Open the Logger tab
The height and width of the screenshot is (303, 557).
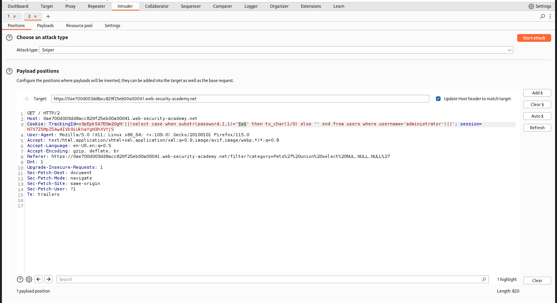pyautogui.click(x=251, y=6)
